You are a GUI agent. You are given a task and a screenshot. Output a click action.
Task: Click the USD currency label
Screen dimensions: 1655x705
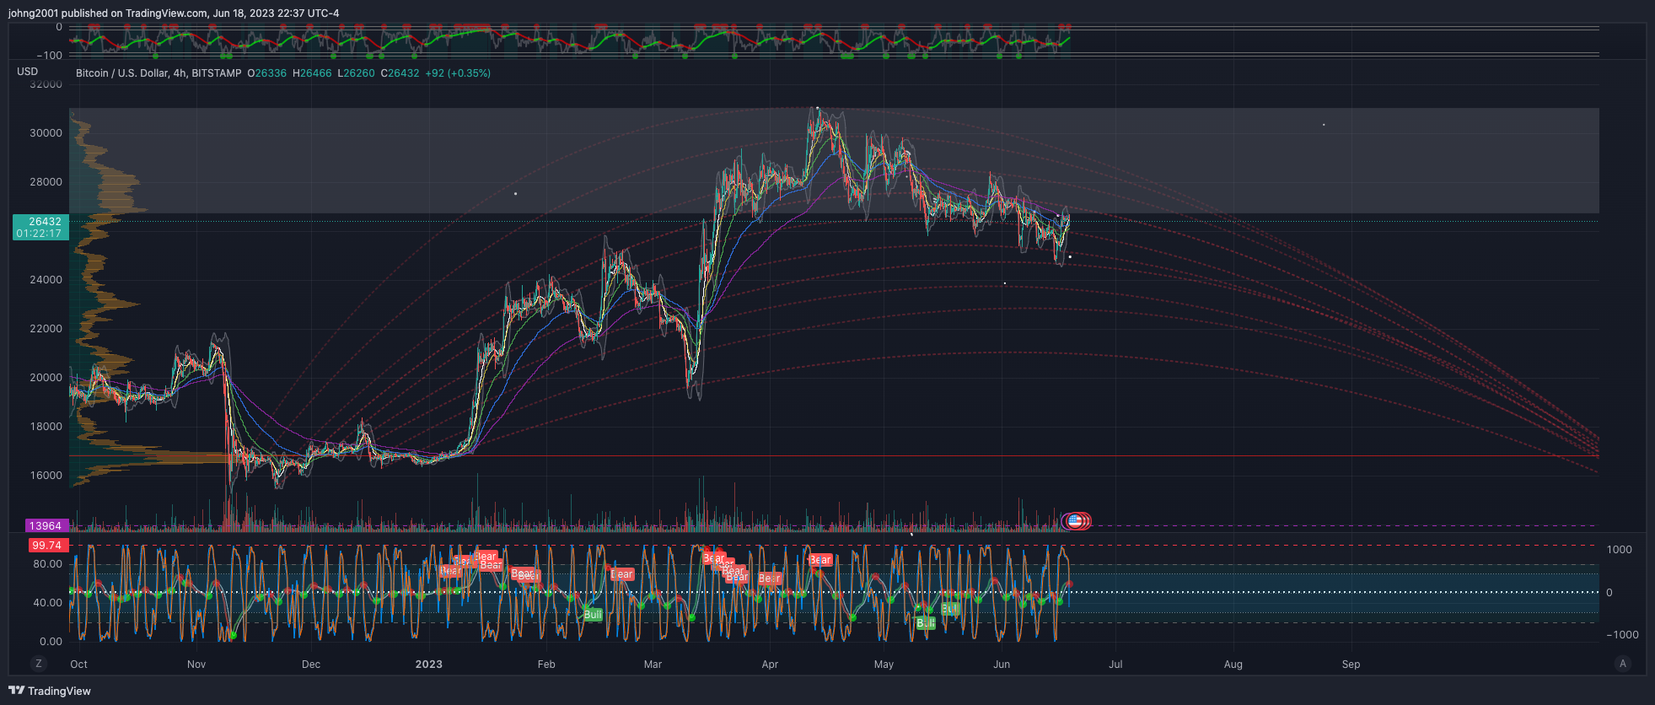28,72
